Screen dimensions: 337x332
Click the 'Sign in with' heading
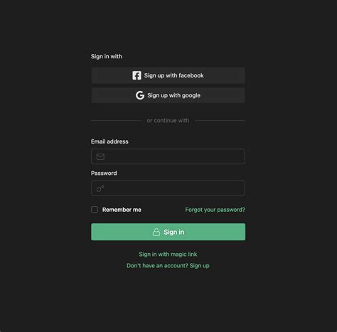107,56
